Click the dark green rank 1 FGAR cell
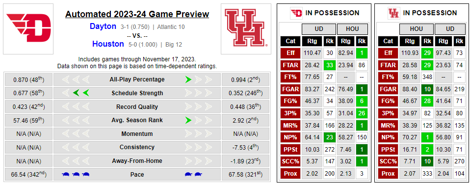 [x=362, y=89]
